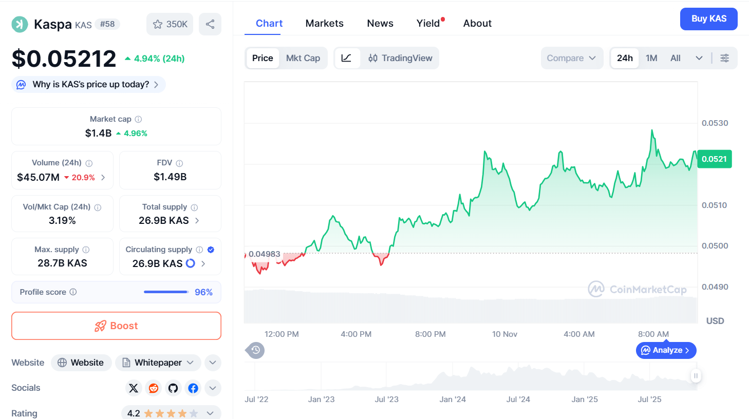Click the Buy KAS button

click(708, 19)
